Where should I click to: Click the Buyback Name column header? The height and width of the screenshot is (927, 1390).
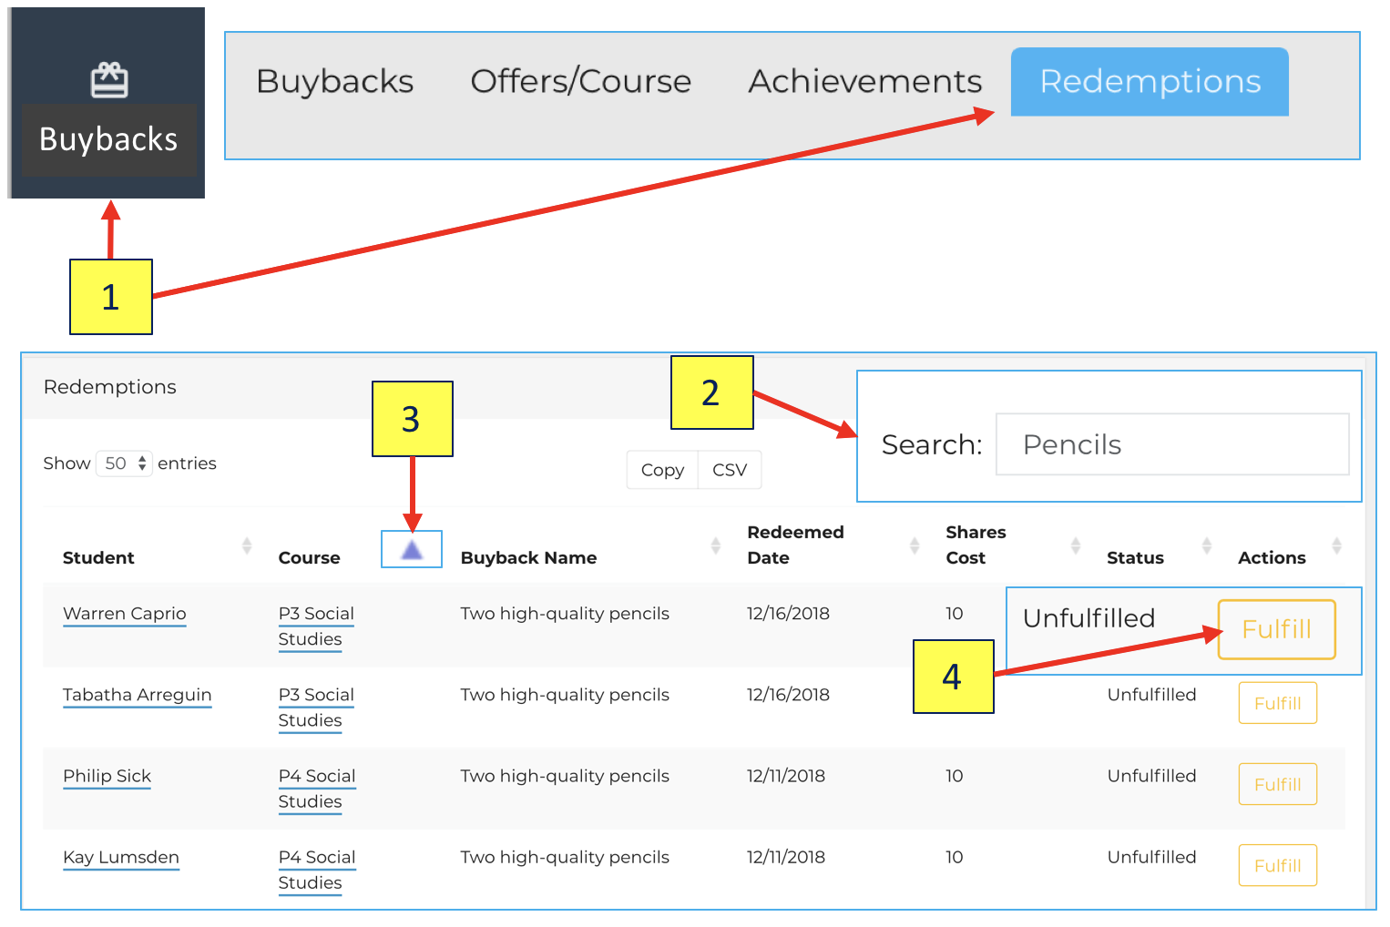click(528, 557)
